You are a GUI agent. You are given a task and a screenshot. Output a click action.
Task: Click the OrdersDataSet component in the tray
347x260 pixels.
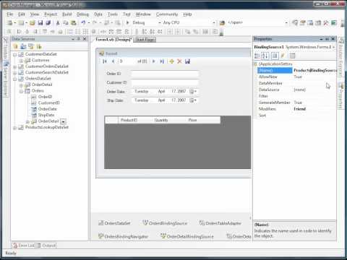(114, 223)
